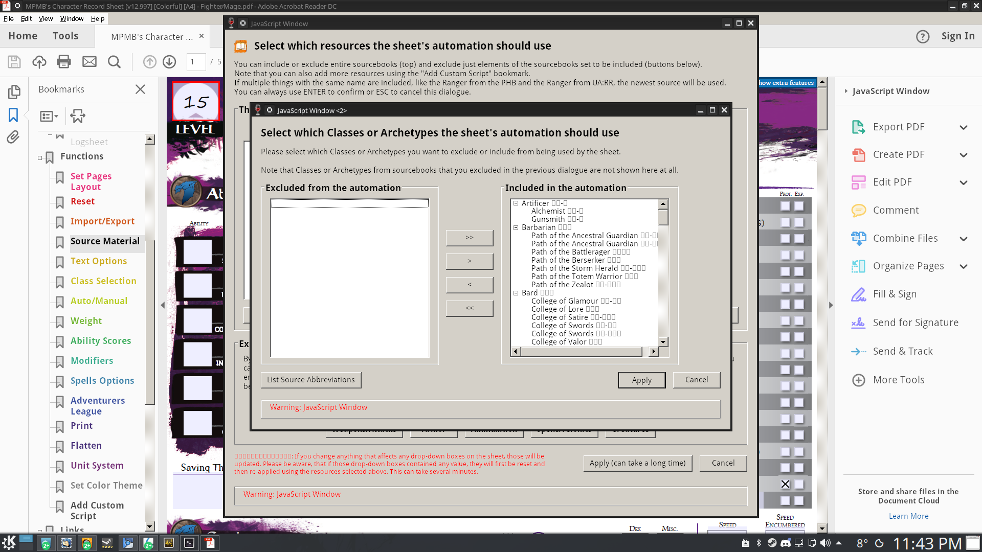Open More Tools
This screenshot has height=552, width=982.
click(899, 380)
